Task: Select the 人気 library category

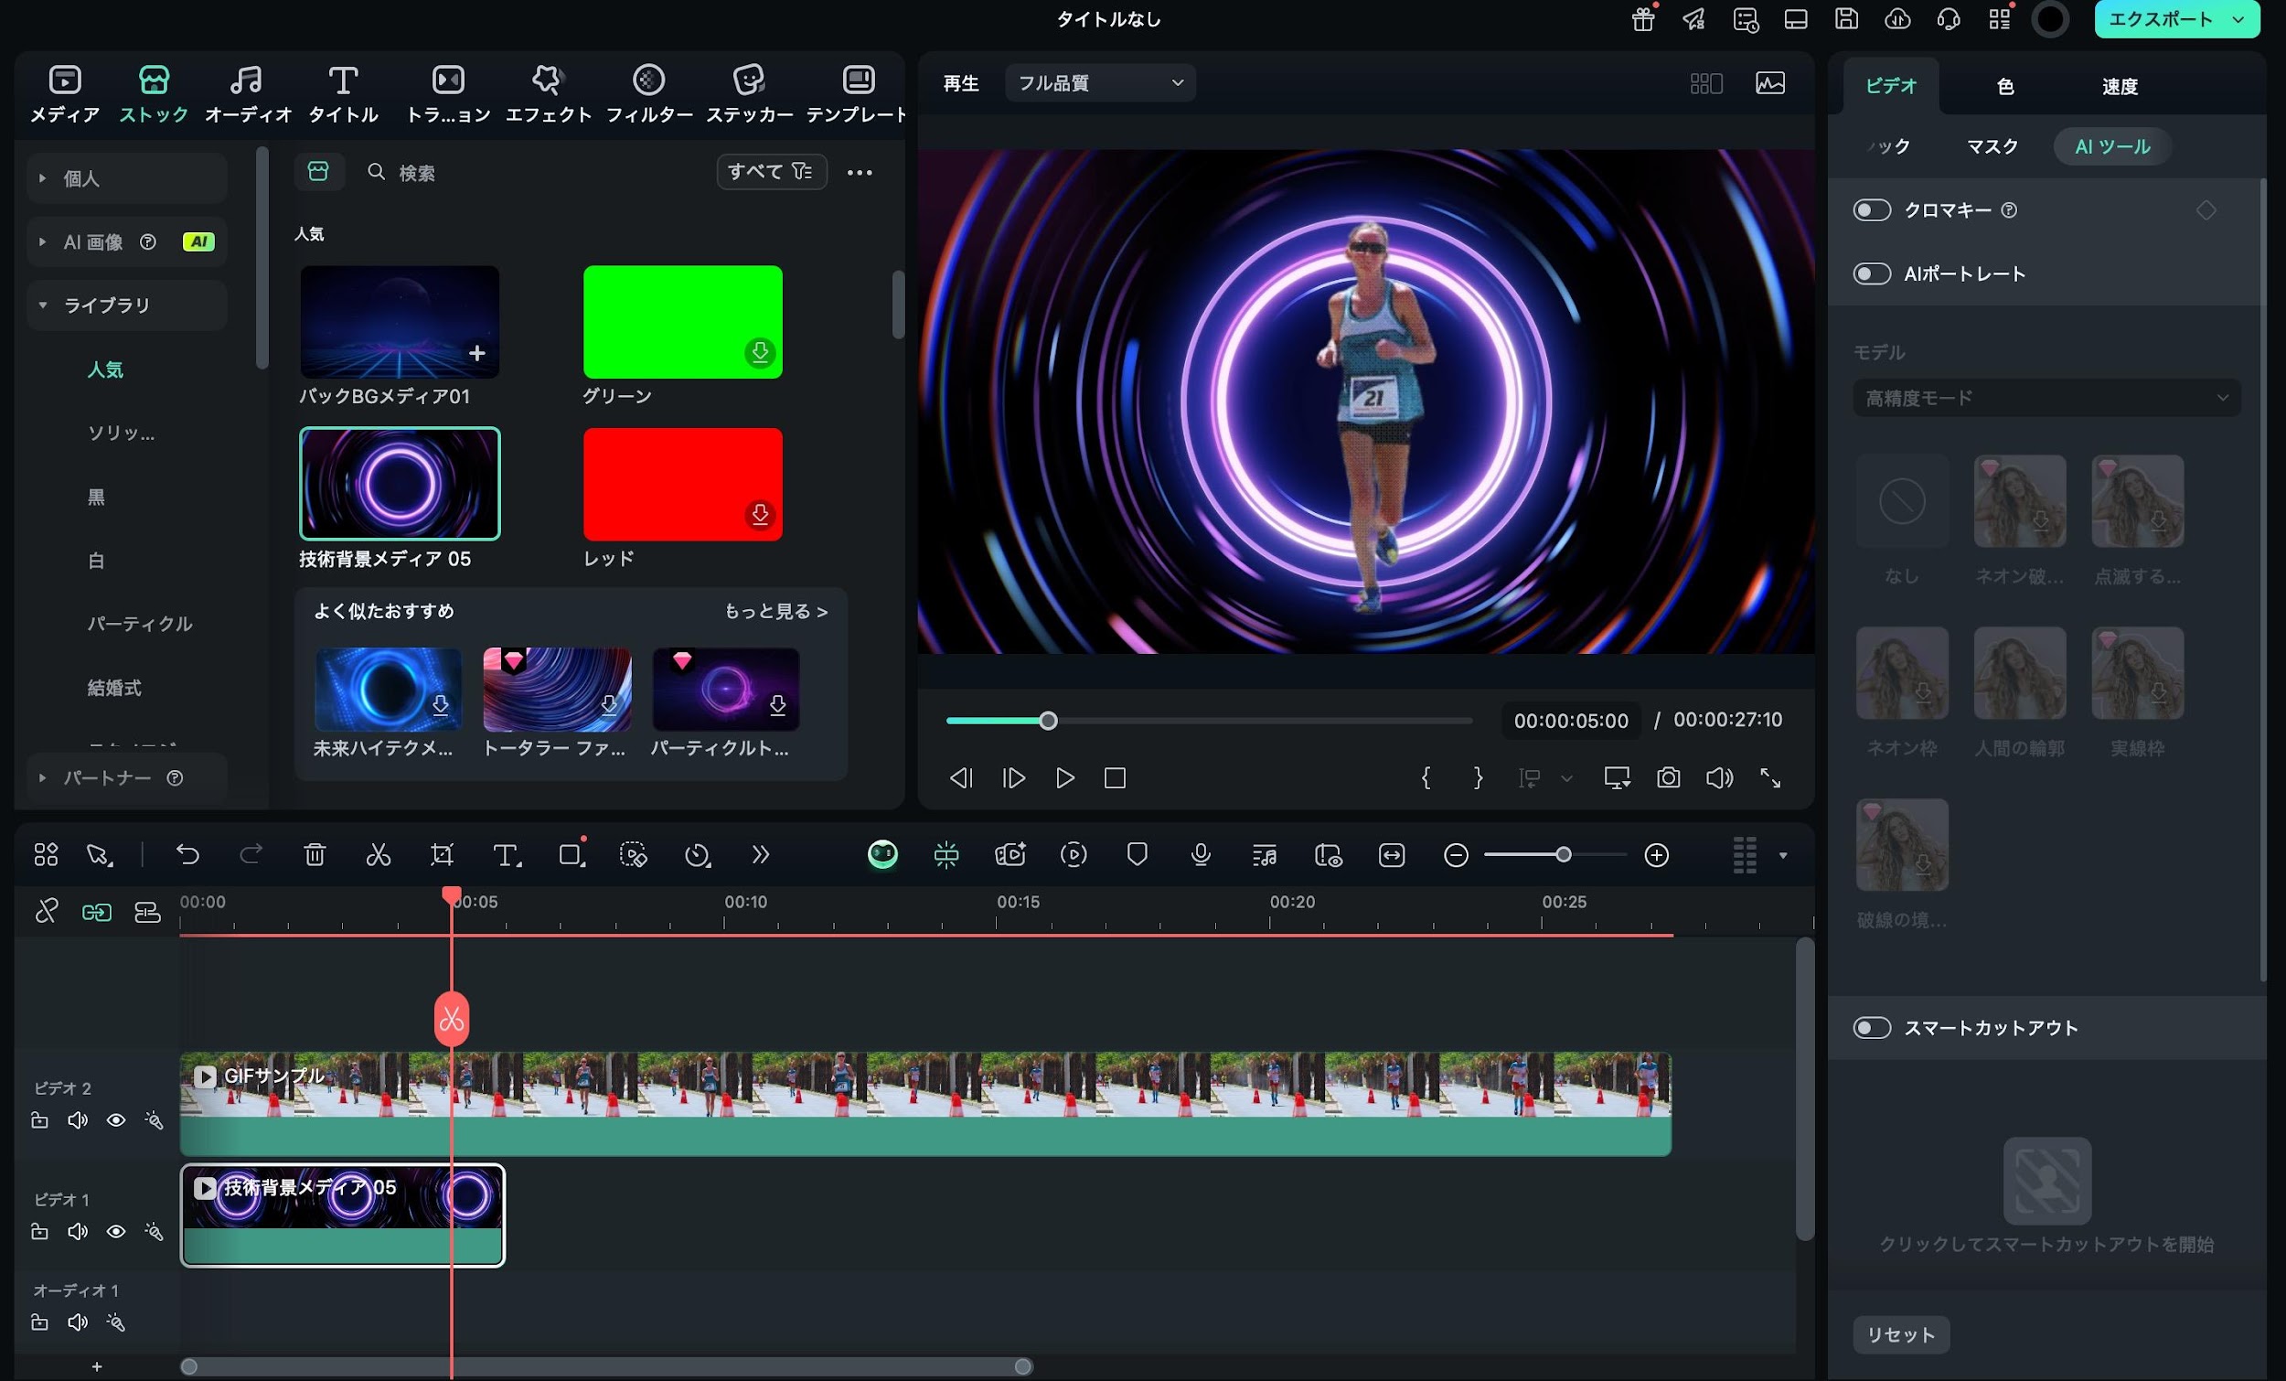Action: pyautogui.click(x=105, y=369)
